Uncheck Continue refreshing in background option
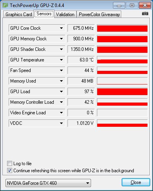The width and height of the screenshot is (153, 191). (9, 171)
